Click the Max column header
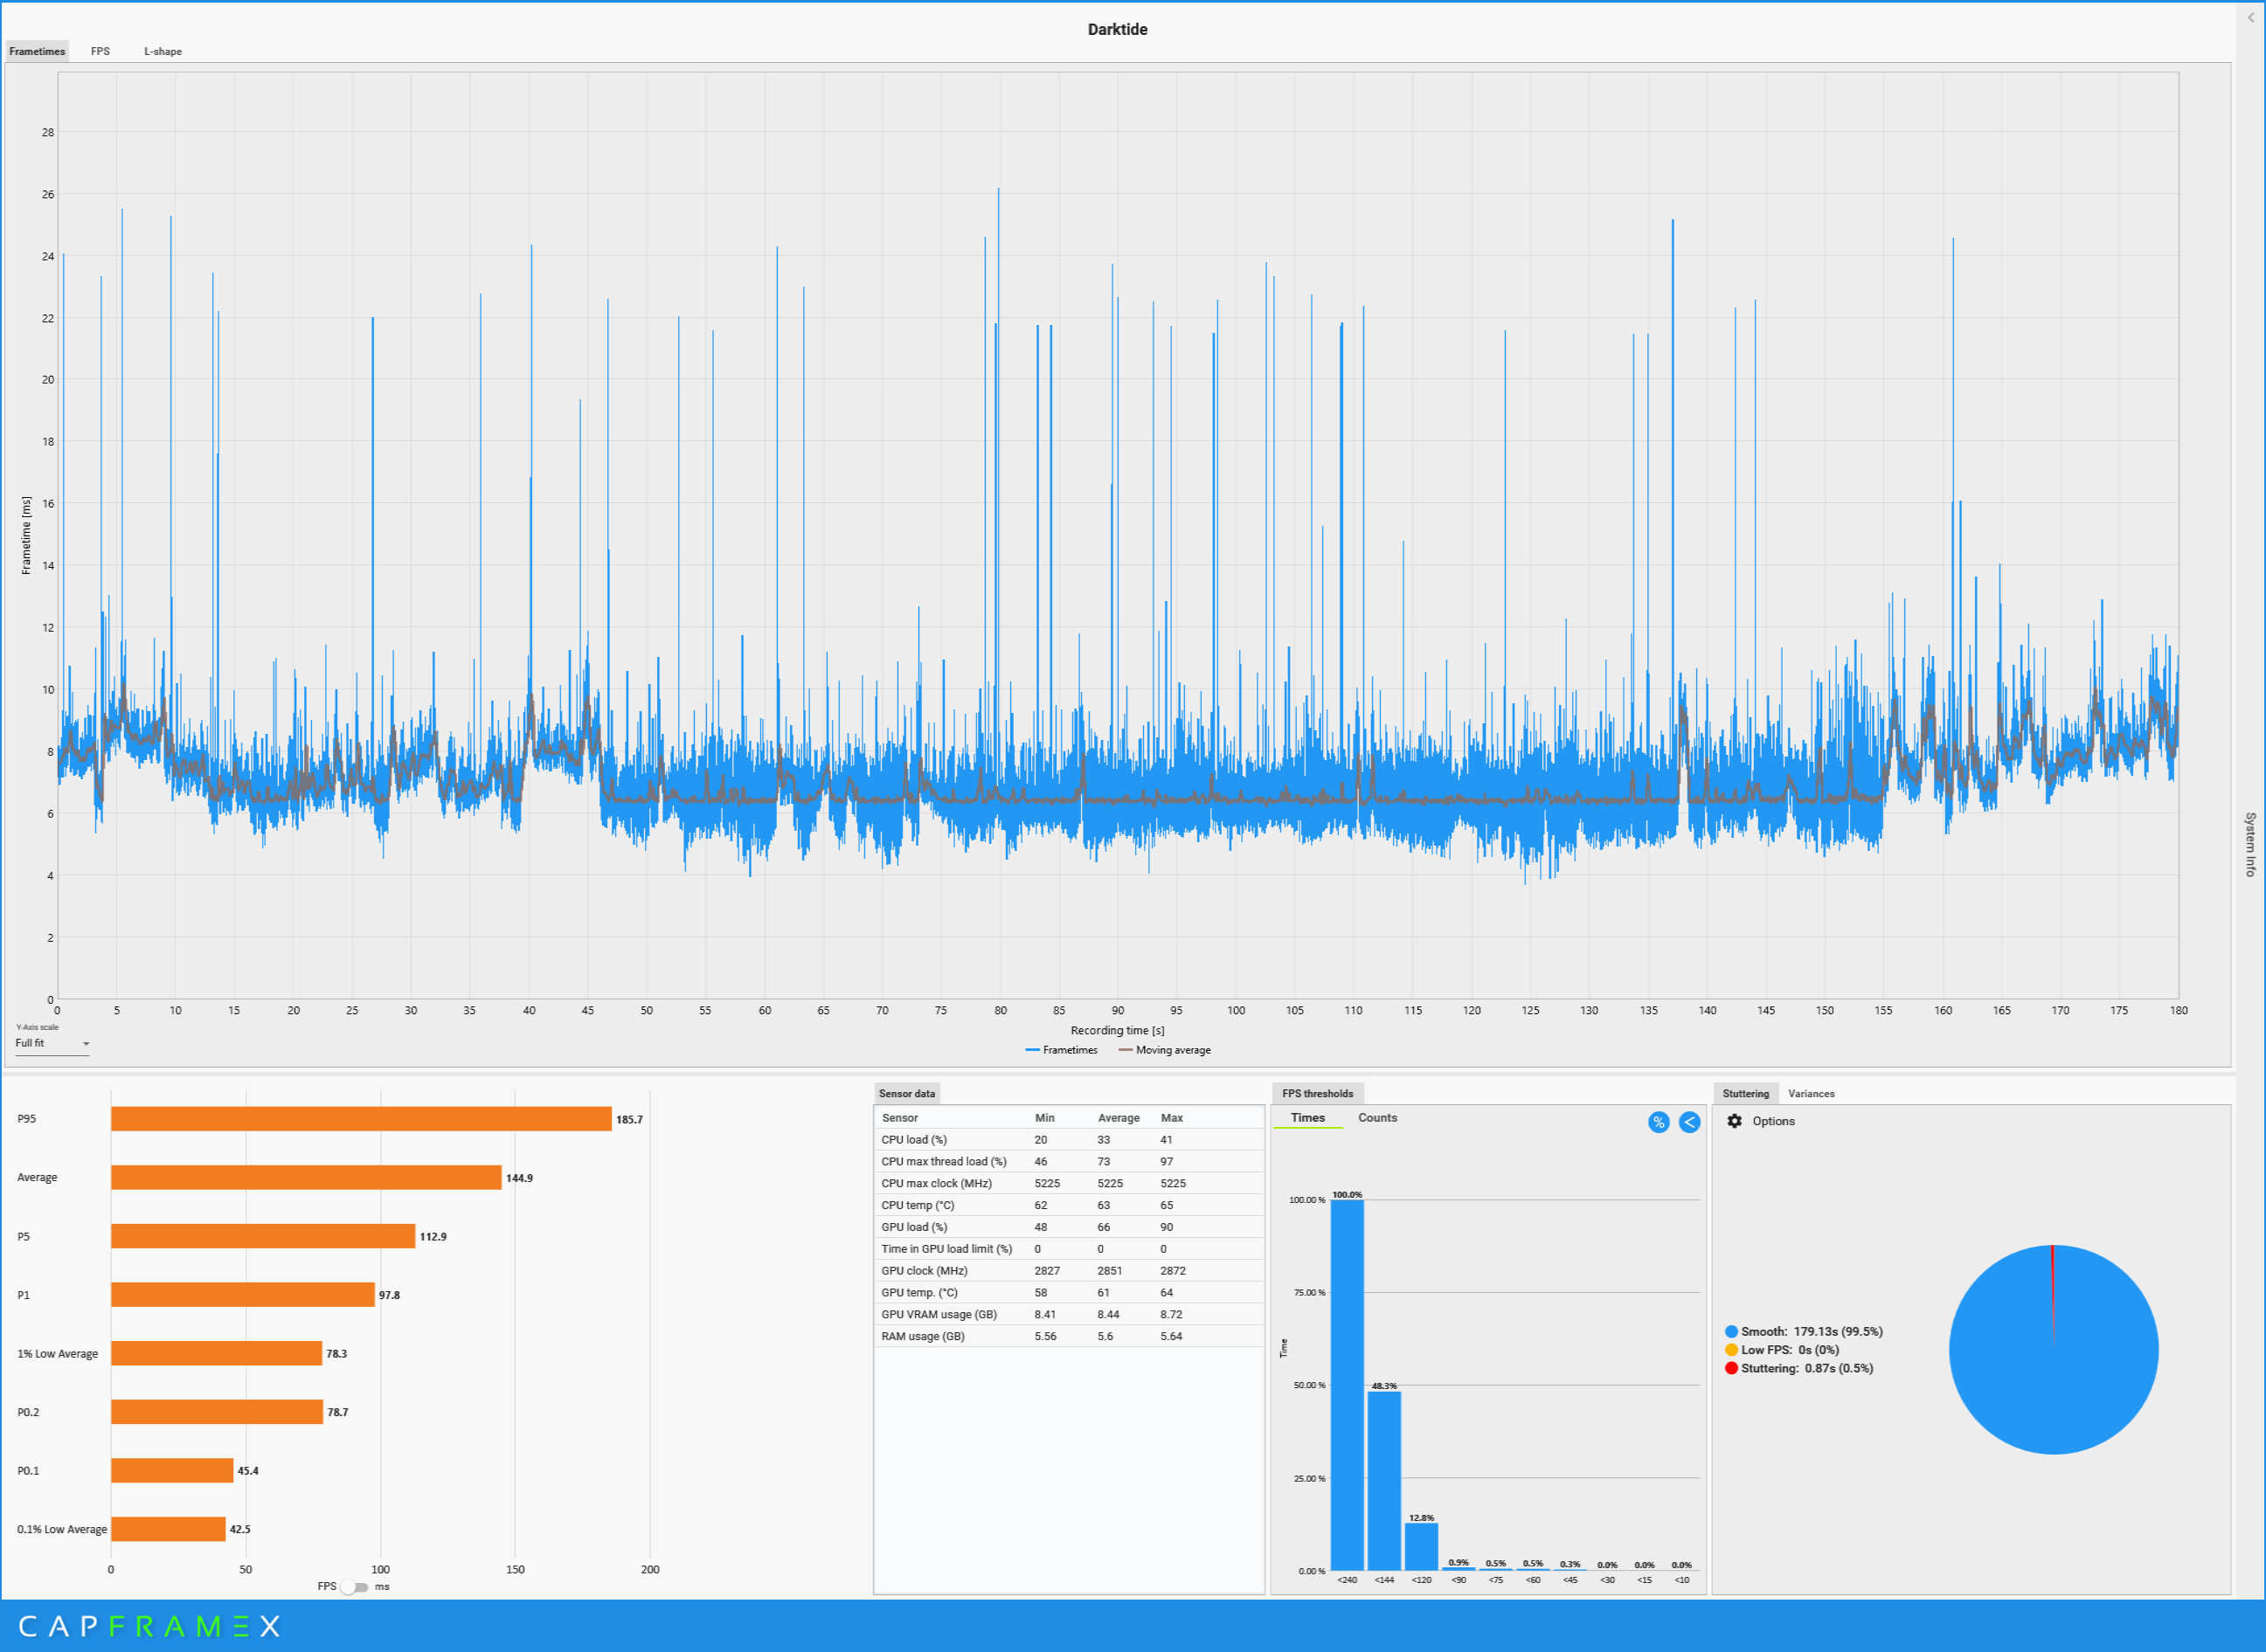Viewport: 2266px width, 1652px height. click(1172, 1118)
